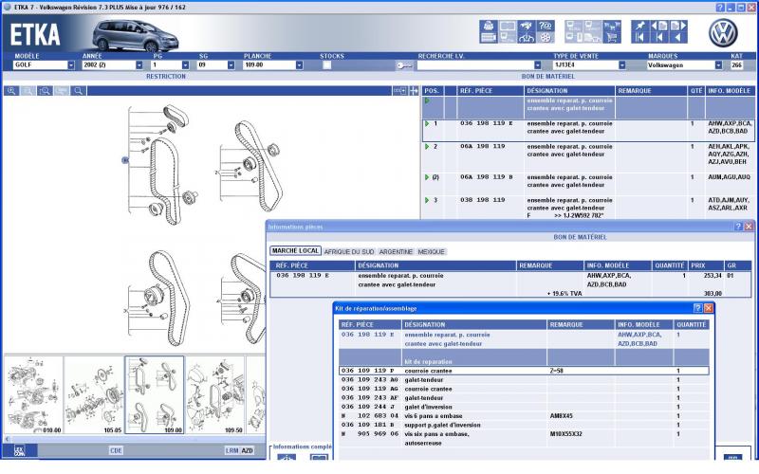Click the zoom in magnifier above the illustration
This screenshot has height=474, width=759.
(x=11, y=91)
